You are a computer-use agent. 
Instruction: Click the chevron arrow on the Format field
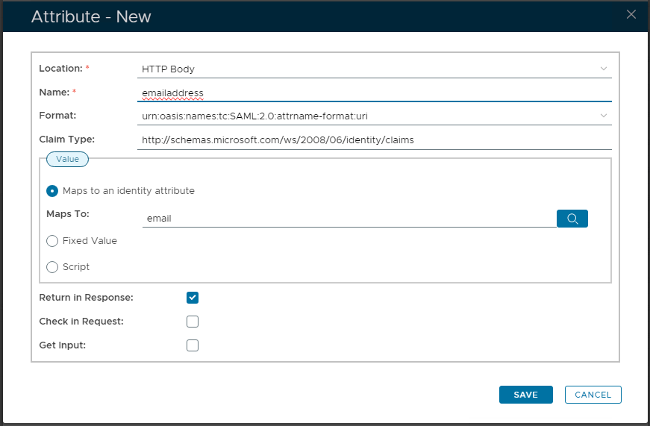[604, 116]
